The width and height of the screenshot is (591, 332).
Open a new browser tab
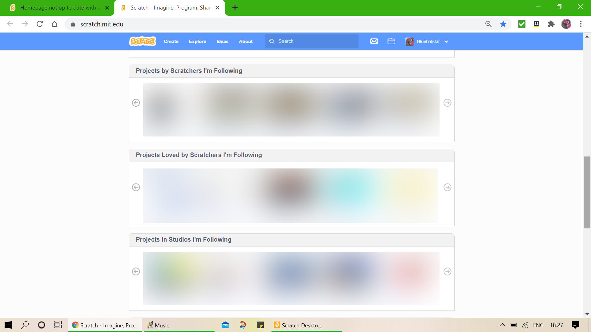click(235, 8)
